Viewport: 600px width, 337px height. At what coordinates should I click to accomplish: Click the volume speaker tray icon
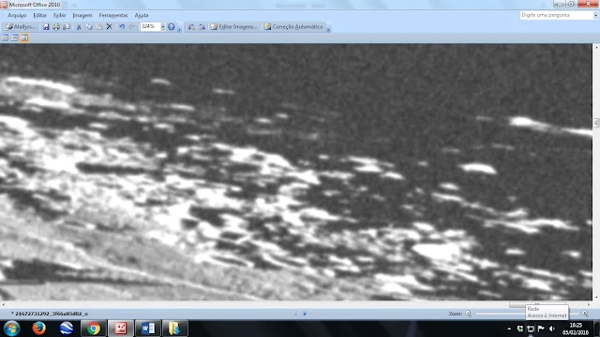(552, 329)
